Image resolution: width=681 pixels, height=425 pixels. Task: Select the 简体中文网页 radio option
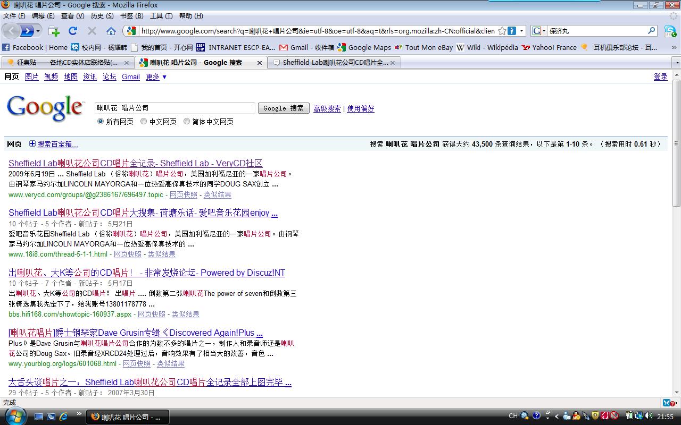(187, 122)
